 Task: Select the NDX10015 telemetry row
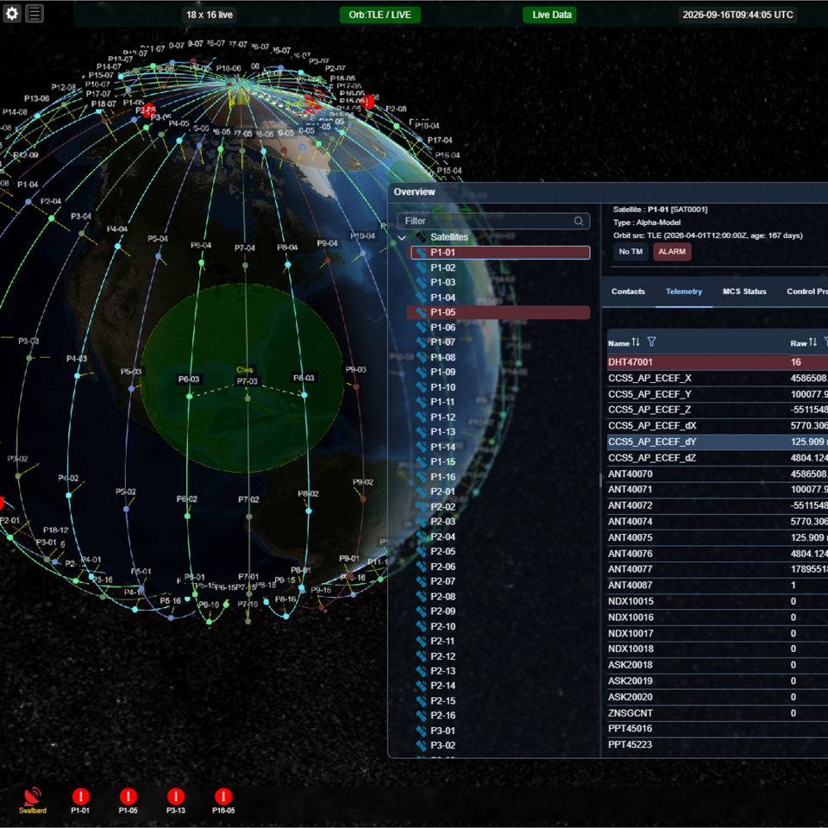pyautogui.click(x=718, y=601)
